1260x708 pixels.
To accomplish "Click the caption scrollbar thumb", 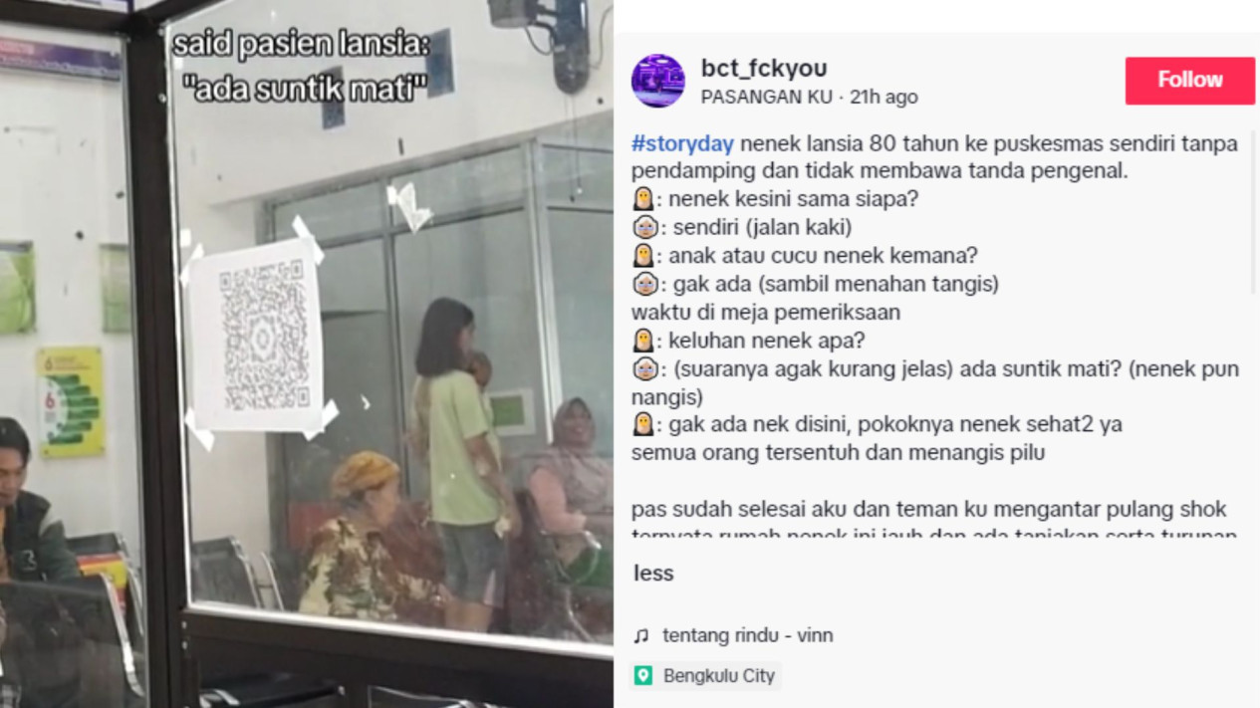I will 1253,213.
